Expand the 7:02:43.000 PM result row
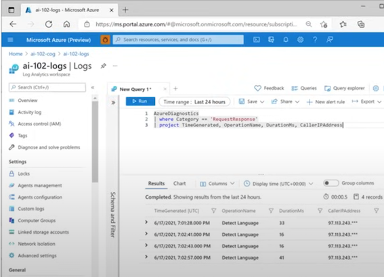The image size is (384, 277). [x=146, y=245]
